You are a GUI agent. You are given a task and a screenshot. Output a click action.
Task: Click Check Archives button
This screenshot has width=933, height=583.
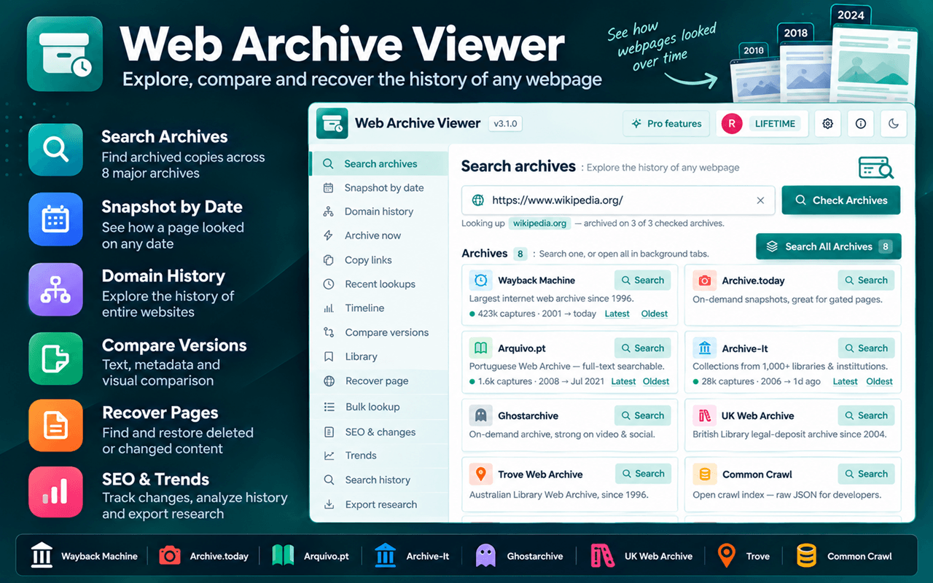pos(841,200)
